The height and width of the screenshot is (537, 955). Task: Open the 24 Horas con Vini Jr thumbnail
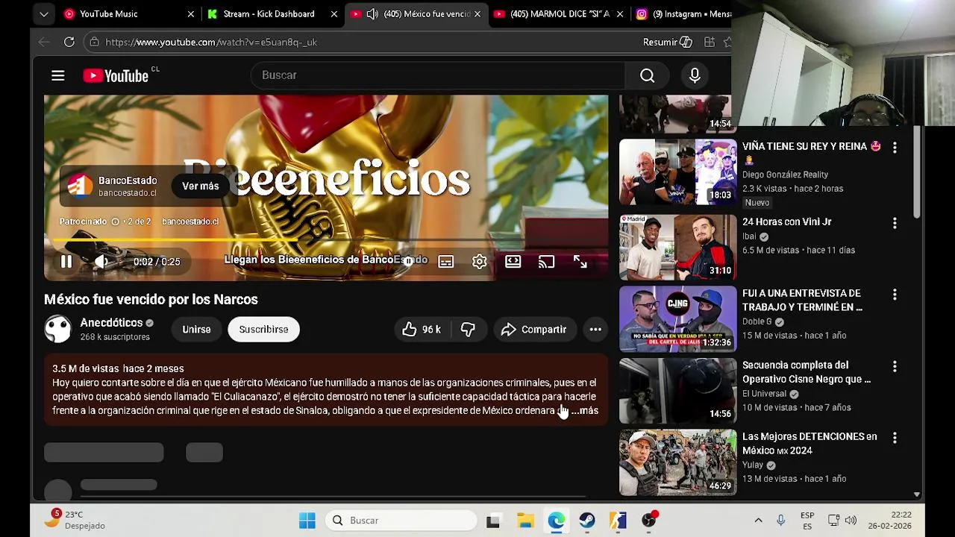click(x=677, y=247)
